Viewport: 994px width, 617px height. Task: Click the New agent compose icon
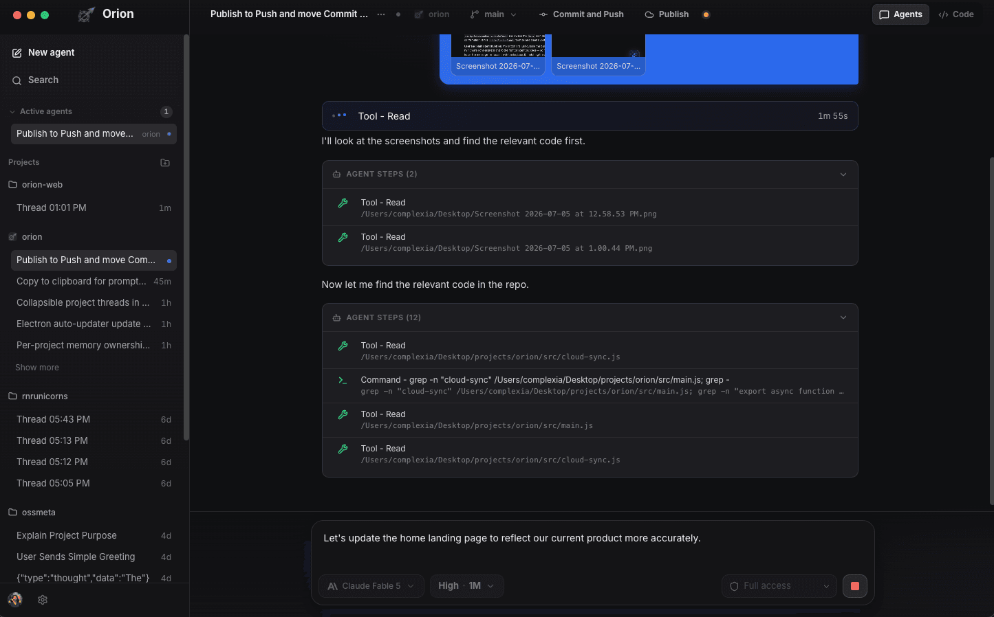17,53
